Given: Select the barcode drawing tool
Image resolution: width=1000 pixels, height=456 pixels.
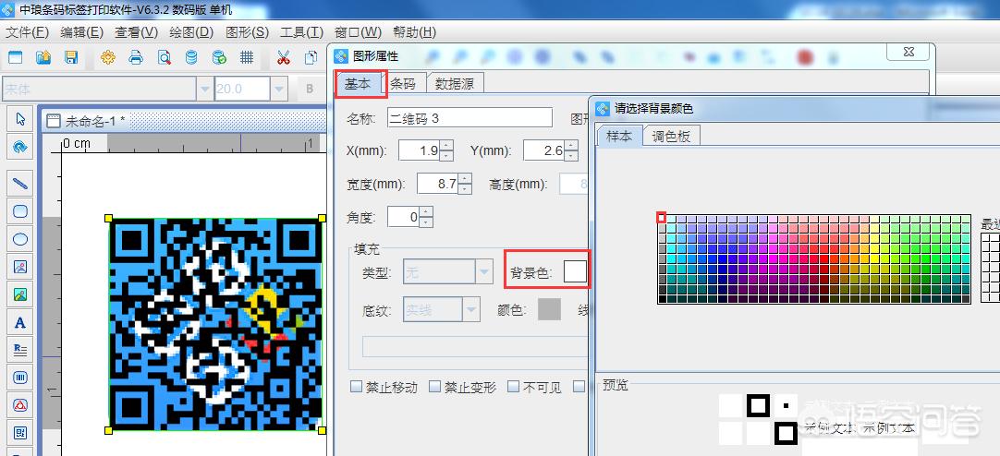Looking at the screenshot, I should point(20,378).
